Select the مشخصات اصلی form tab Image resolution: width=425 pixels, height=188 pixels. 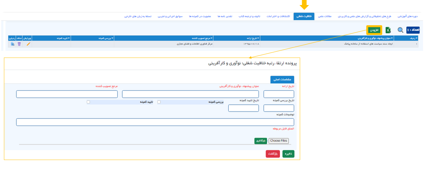pyautogui.click(x=282, y=80)
